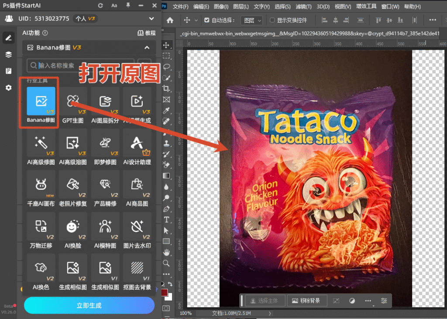Image resolution: width=447 pixels, height=319 pixels.
Task: Open the 图层 auto-select dropdown
Action: pyautogui.click(x=252, y=20)
